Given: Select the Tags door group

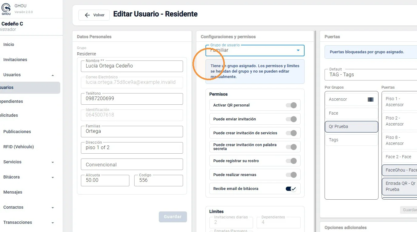Looking at the screenshot, I should pos(351,140).
